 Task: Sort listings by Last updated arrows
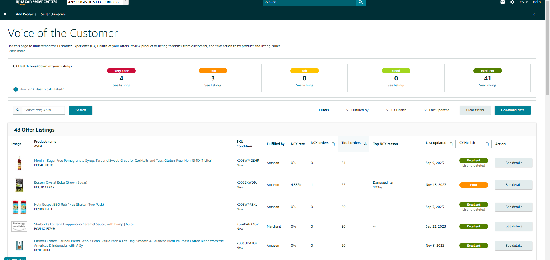452,144
